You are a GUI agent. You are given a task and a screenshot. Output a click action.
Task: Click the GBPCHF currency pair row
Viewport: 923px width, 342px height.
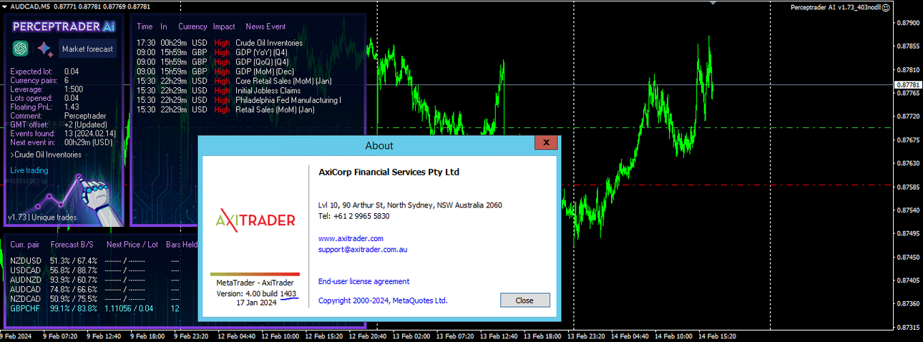(95, 308)
